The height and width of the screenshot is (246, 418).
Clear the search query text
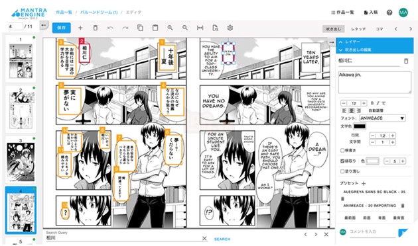coord(204,238)
